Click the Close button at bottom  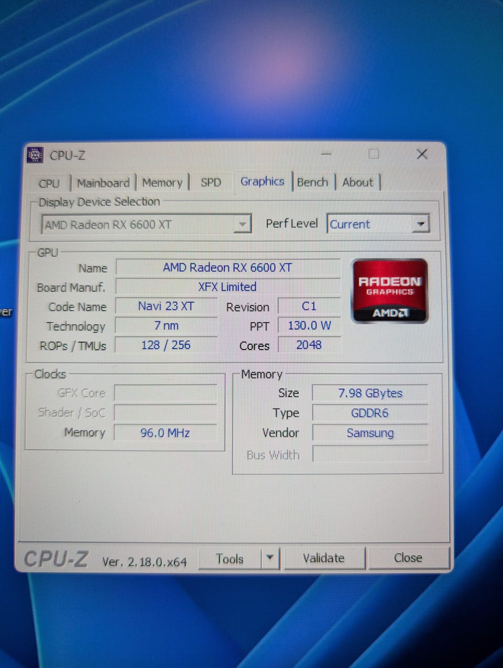408,558
